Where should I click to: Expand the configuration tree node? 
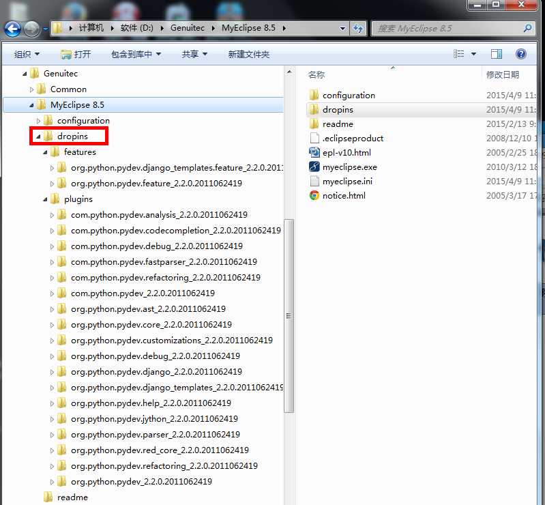coord(38,121)
